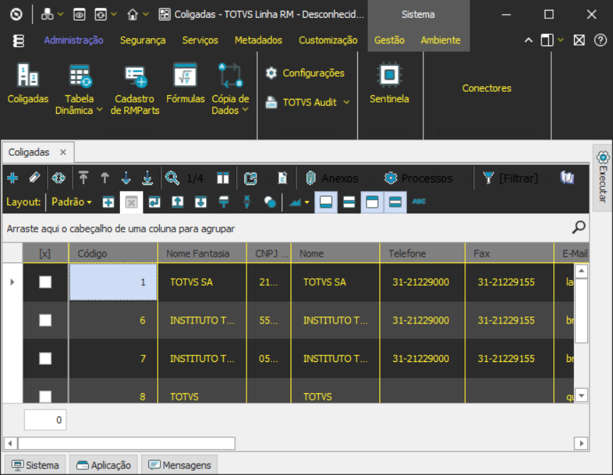Check the box for row TOTVS SA
This screenshot has height=475, width=613.
coord(45,282)
